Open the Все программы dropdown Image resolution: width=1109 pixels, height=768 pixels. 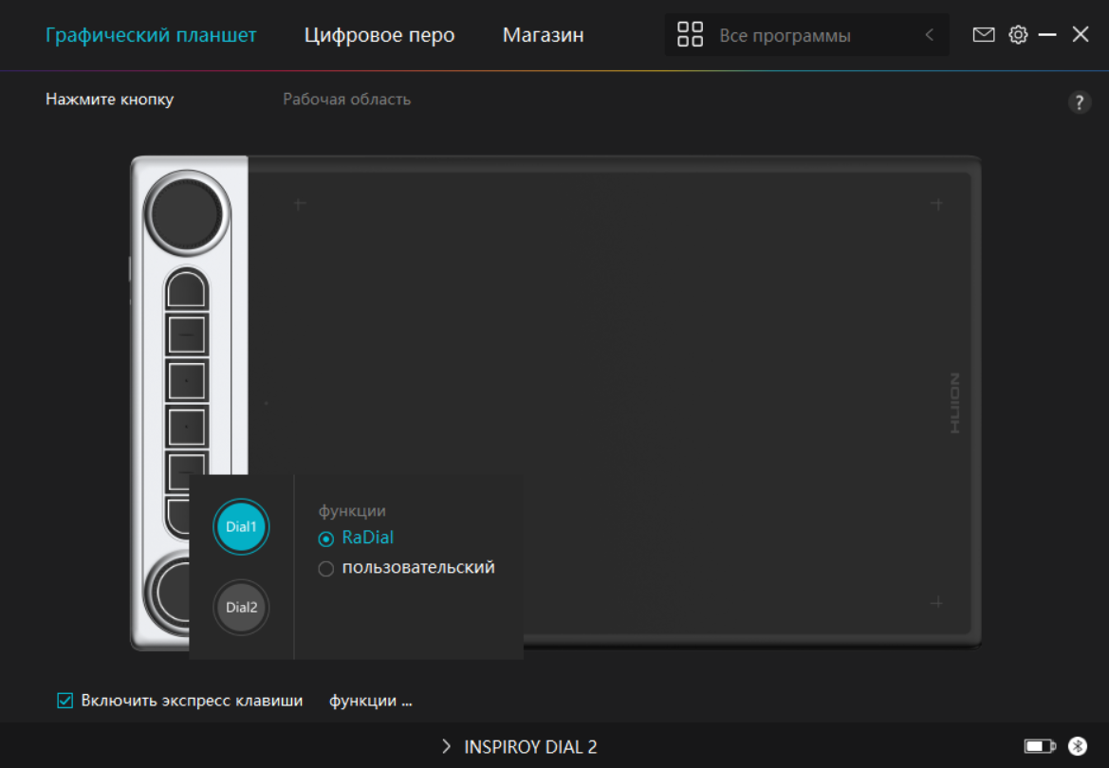[x=785, y=36]
